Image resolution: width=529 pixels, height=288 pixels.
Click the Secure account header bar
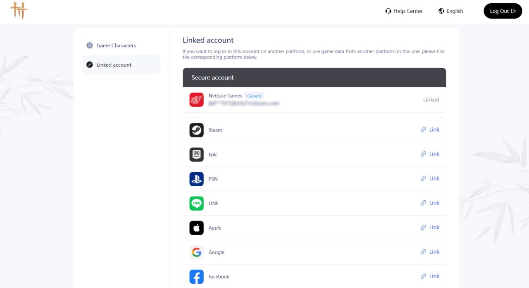pyautogui.click(x=315, y=77)
